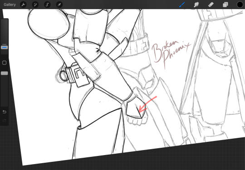This screenshot has width=245, height=170.
Task: Tap the Redo arrow
Action: coord(5,121)
